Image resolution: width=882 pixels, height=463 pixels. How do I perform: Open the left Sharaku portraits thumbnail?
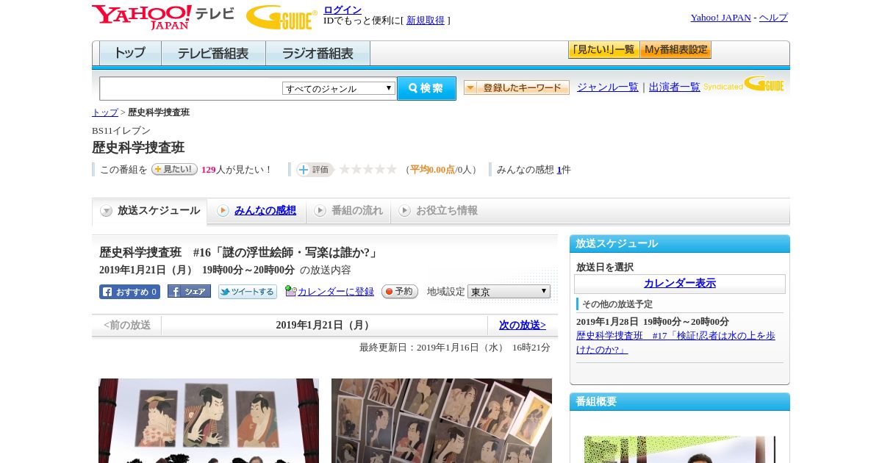209,420
